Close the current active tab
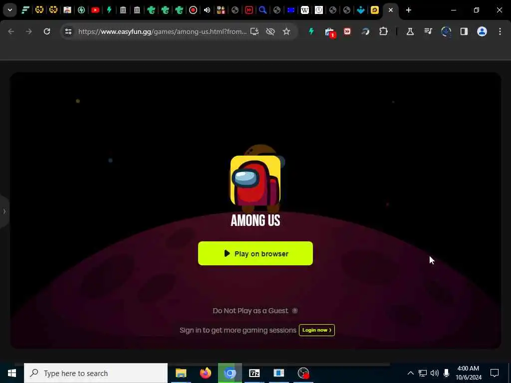 coord(391,10)
